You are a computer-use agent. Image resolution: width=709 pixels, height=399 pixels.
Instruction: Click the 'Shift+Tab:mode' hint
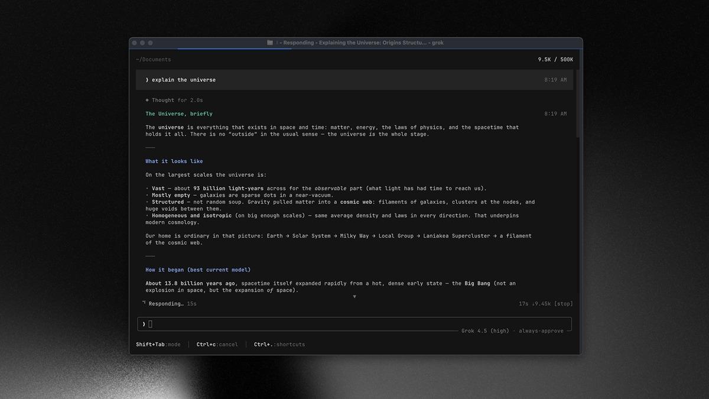coord(158,345)
